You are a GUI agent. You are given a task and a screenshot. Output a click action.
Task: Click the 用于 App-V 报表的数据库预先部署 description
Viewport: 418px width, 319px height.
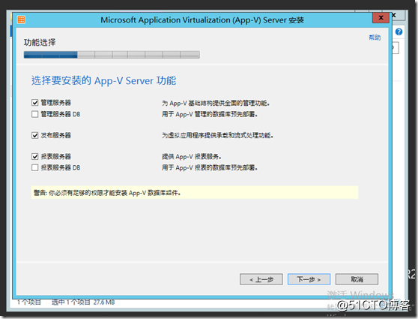coord(210,168)
